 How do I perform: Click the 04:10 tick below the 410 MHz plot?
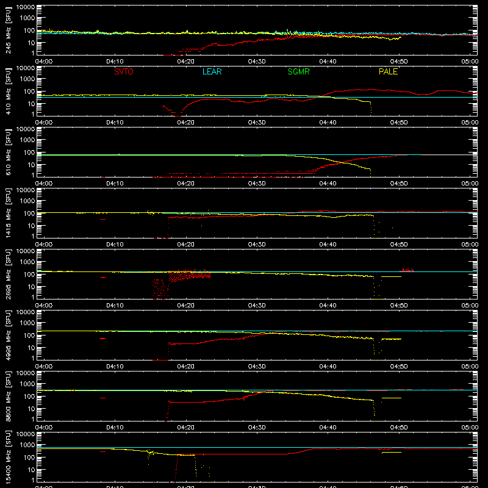115,123
